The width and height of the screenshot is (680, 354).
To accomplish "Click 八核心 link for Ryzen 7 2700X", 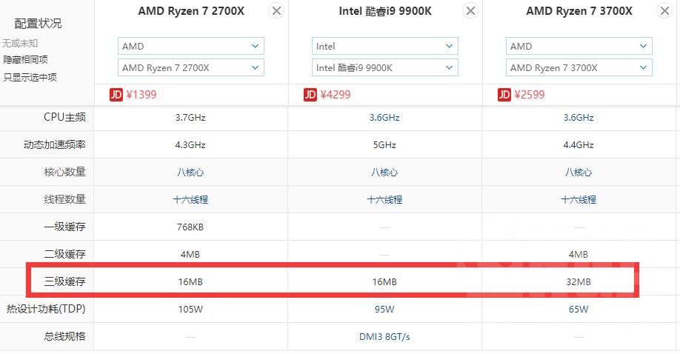I will point(190,172).
